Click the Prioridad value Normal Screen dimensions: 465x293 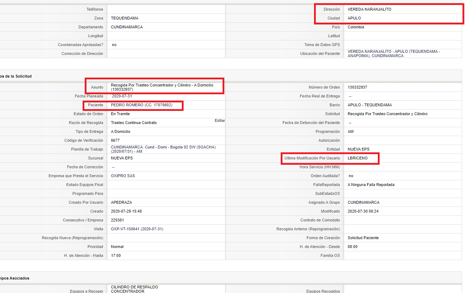(117, 247)
